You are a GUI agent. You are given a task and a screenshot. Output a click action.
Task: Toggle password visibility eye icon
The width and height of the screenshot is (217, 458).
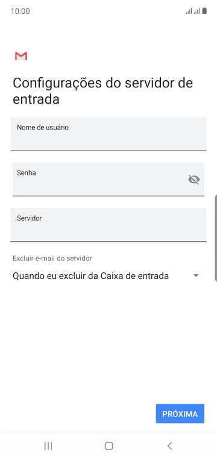194,180
